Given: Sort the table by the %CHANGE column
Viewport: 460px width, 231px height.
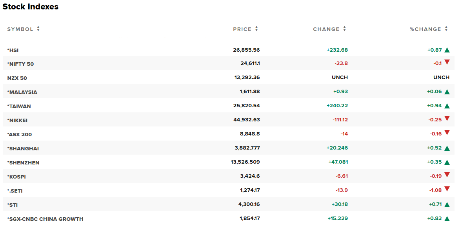Looking at the screenshot, I should click(425, 29).
